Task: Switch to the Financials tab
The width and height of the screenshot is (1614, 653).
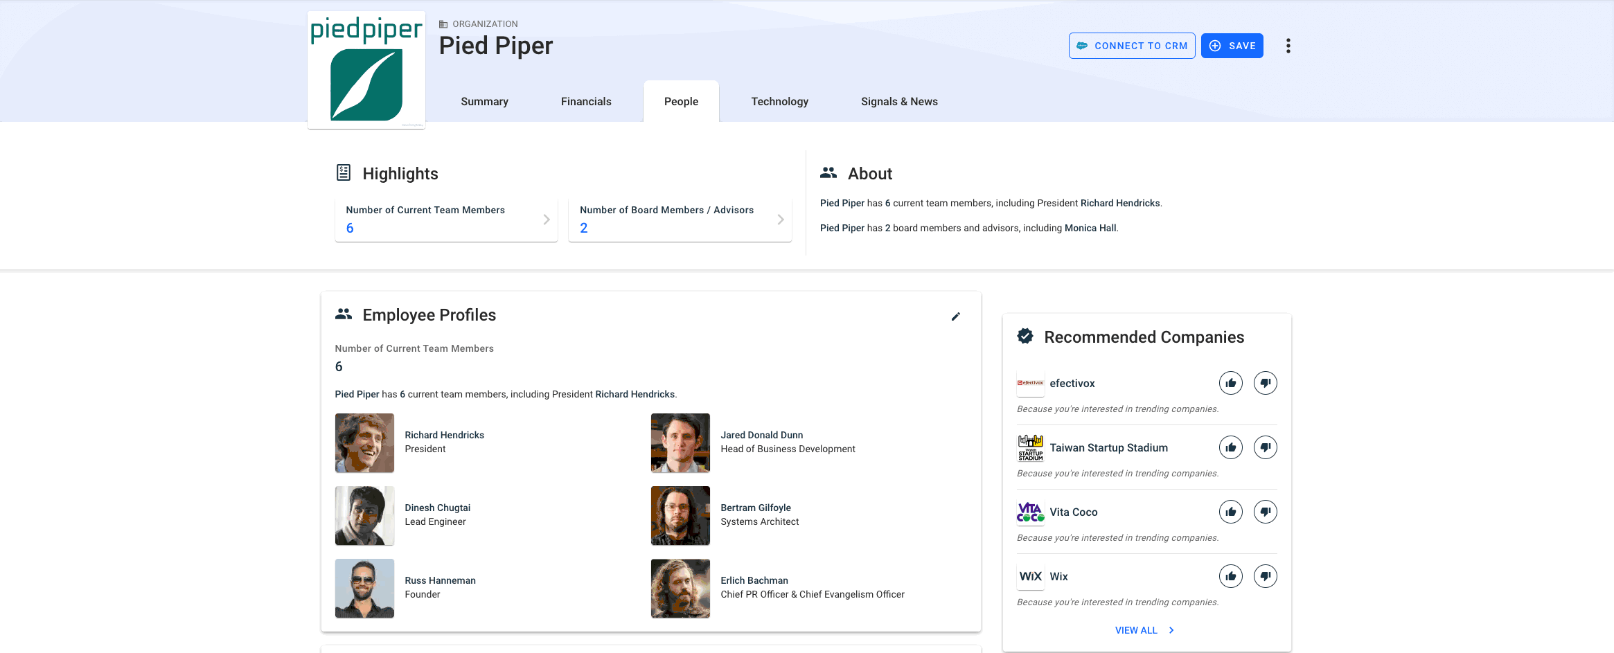Action: point(586,101)
